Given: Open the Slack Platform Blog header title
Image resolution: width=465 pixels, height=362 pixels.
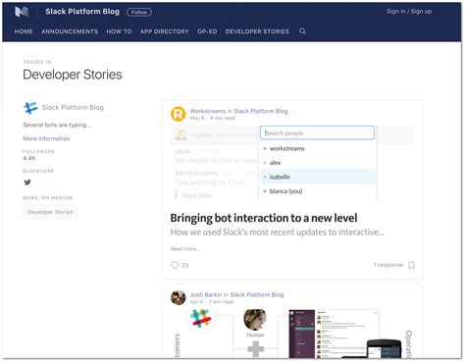Looking at the screenshot, I should (82, 12).
